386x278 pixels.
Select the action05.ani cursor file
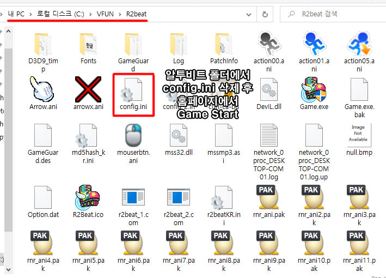pyautogui.click(x=359, y=52)
